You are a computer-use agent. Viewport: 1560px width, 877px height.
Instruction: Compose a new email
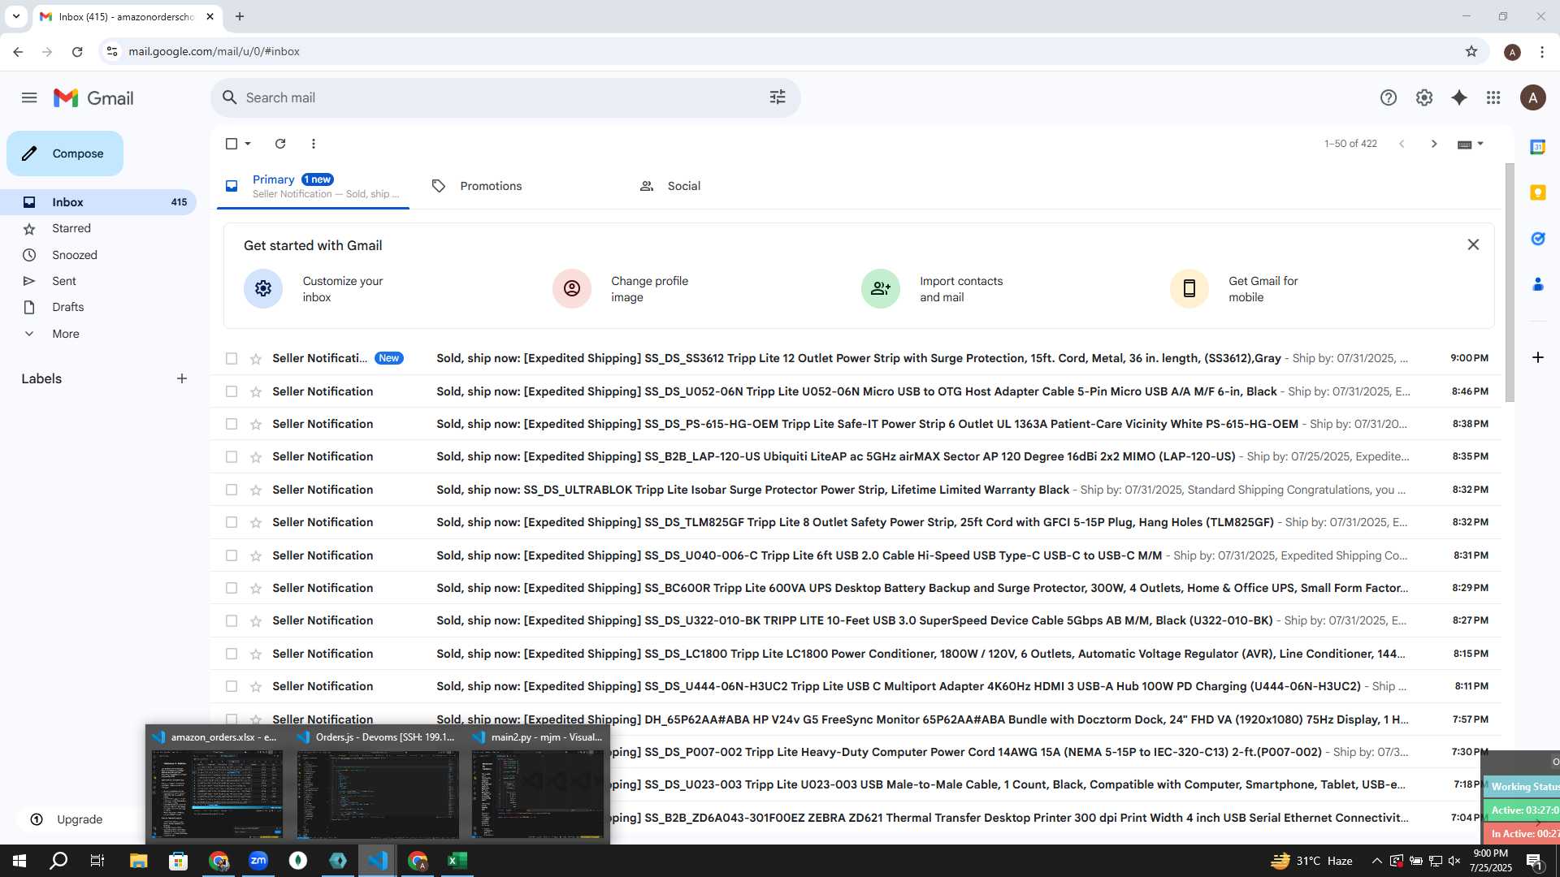[65, 153]
